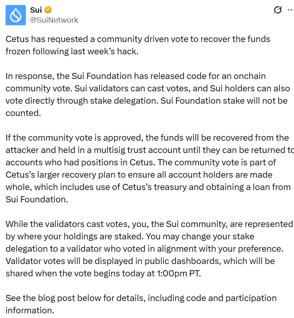Click the tweet body text to open the post
294x318 pixels.
pyautogui.click(x=146, y=162)
